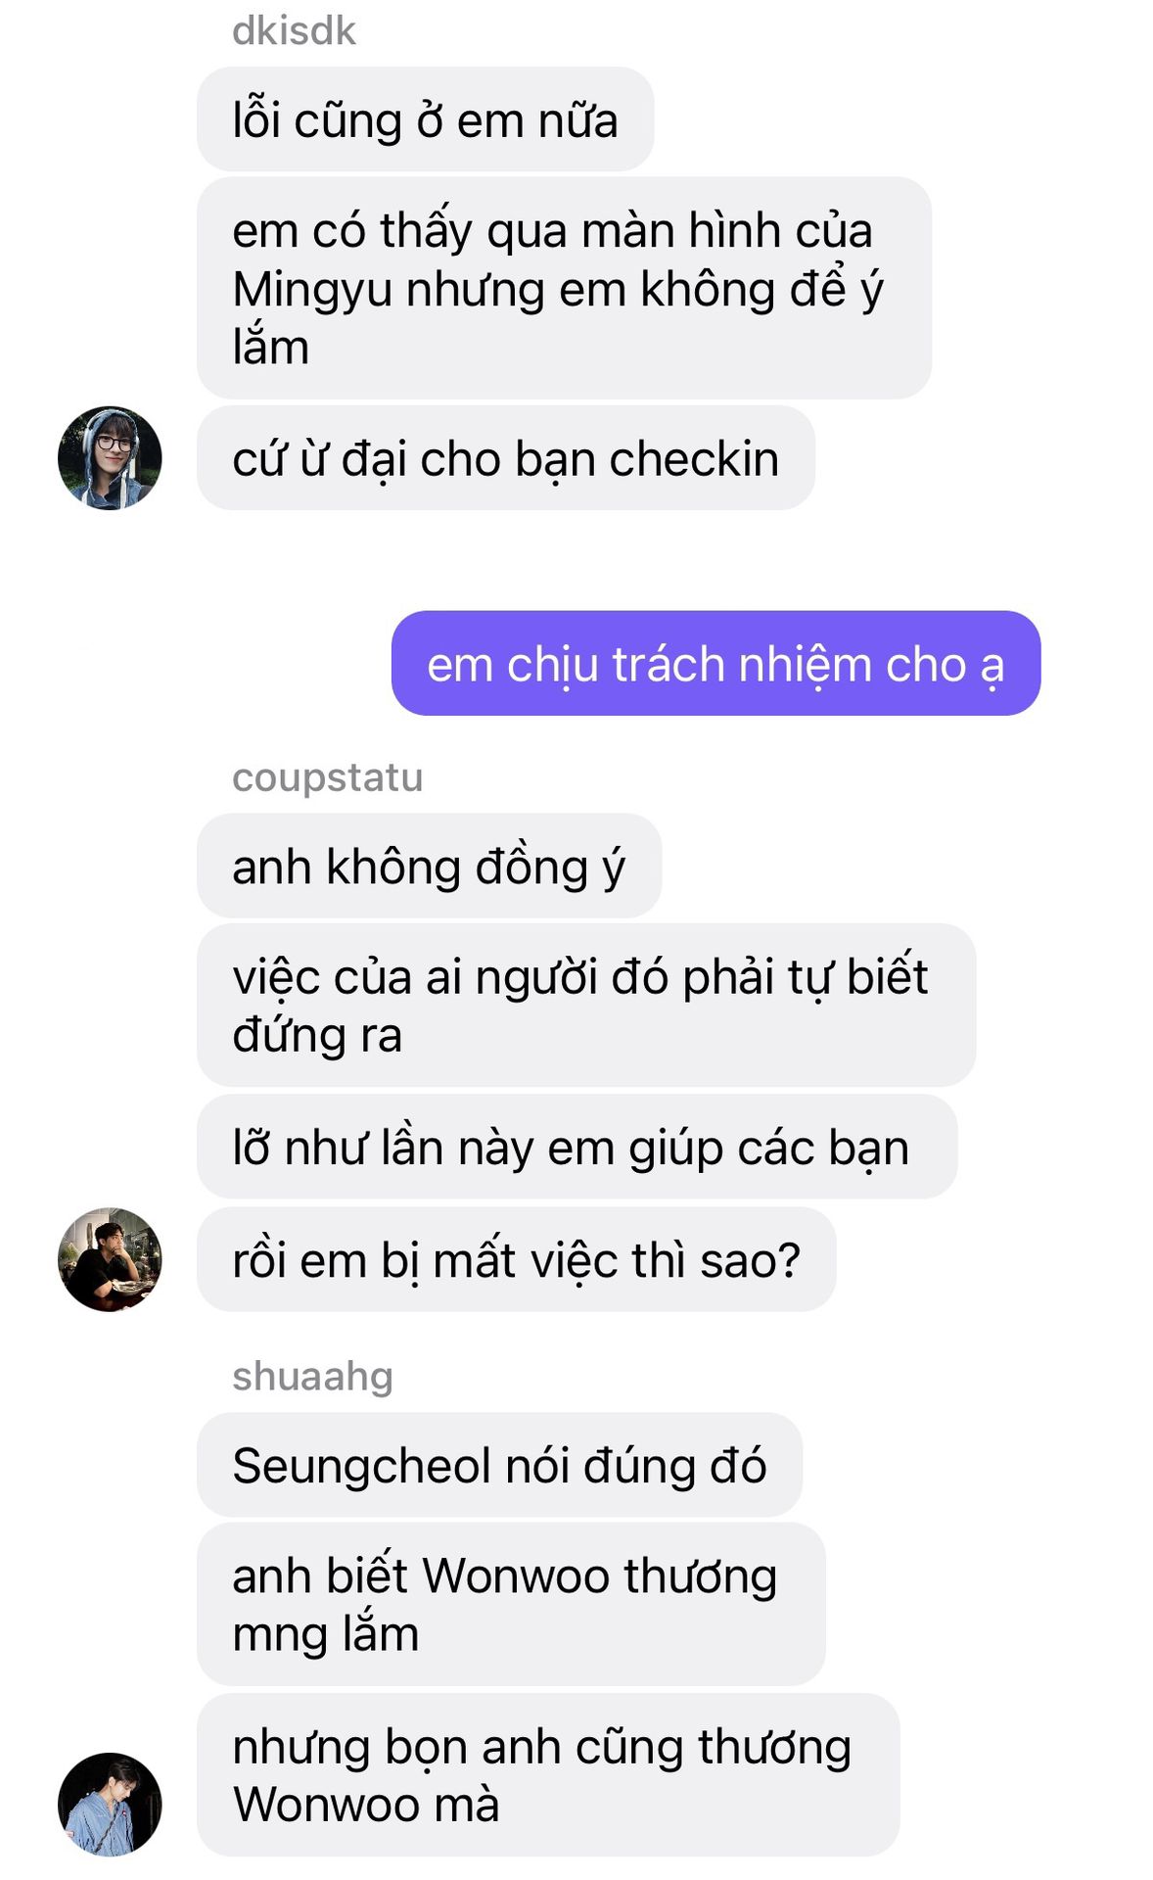Tap the coupstatu sender name label
The image size is (1153, 1880).
click(x=328, y=777)
